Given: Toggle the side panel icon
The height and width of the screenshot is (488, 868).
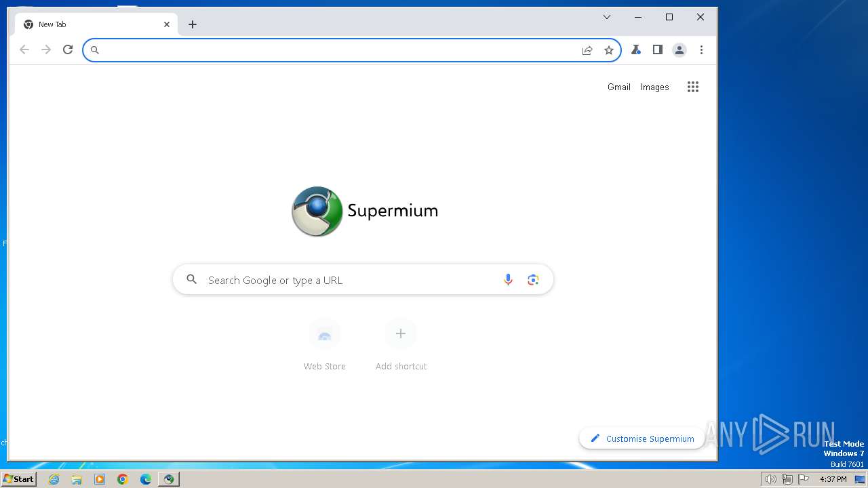Looking at the screenshot, I should (657, 49).
